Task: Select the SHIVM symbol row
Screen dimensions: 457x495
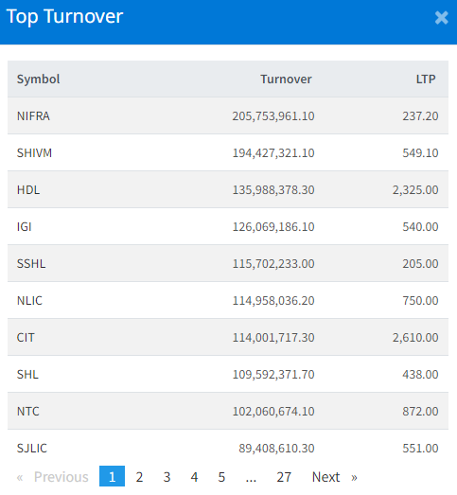Action: [x=228, y=152]
